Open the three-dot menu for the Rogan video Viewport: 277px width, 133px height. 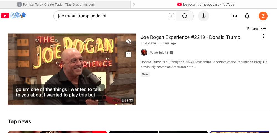click(264, 36)
